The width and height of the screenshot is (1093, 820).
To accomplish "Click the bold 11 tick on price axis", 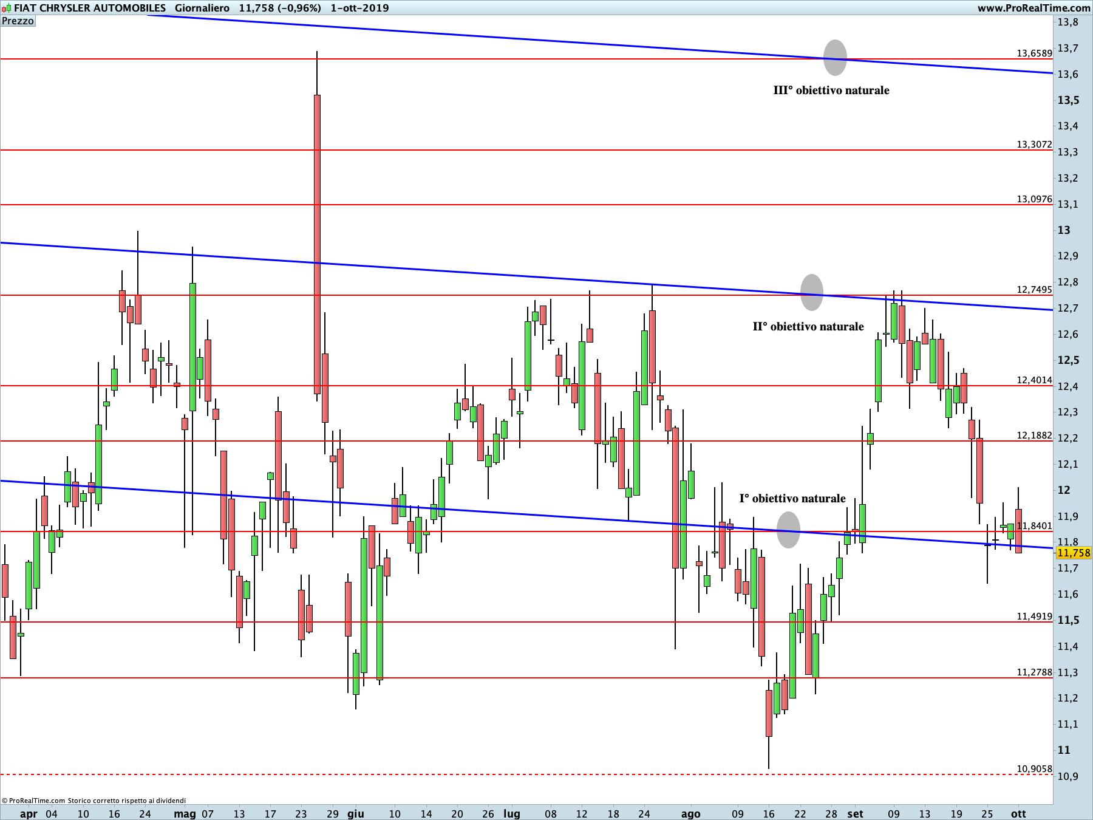I will [1064, 750].
